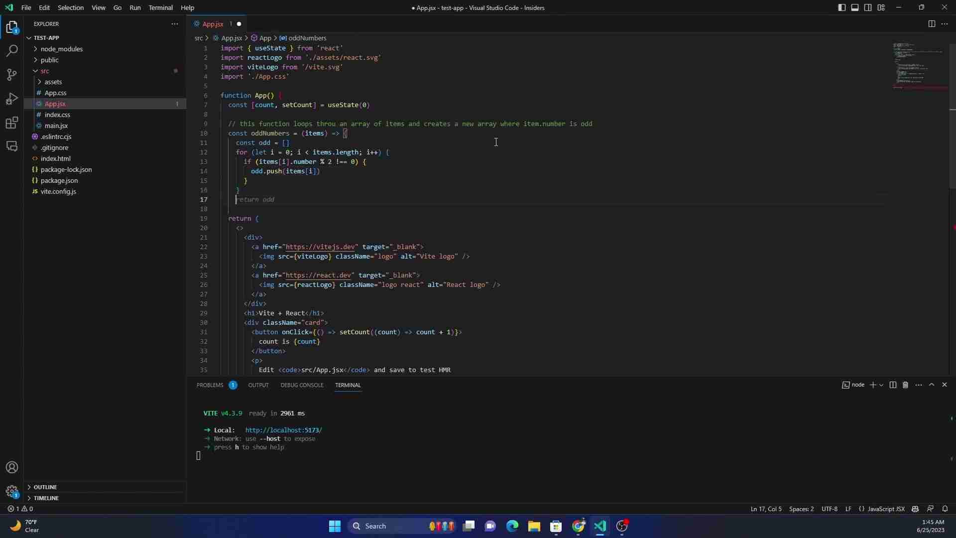Open the Manage settings gear
Viewport: 956px width, 538px height.
11,492
